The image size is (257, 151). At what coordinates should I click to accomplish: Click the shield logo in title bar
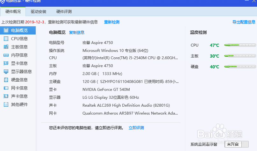[x=2, y=1]
